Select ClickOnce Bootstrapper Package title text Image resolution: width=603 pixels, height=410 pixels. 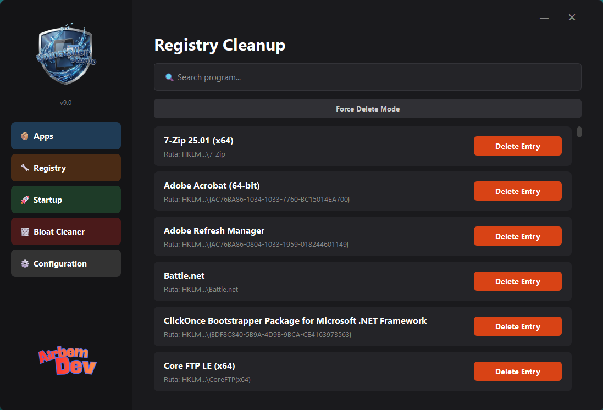click(x=295, y=321)
